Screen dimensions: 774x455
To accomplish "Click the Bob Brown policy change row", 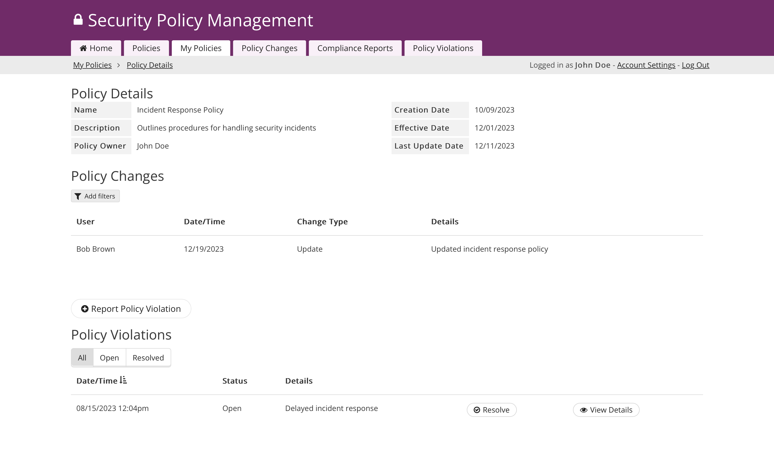I will coord(95,249).
